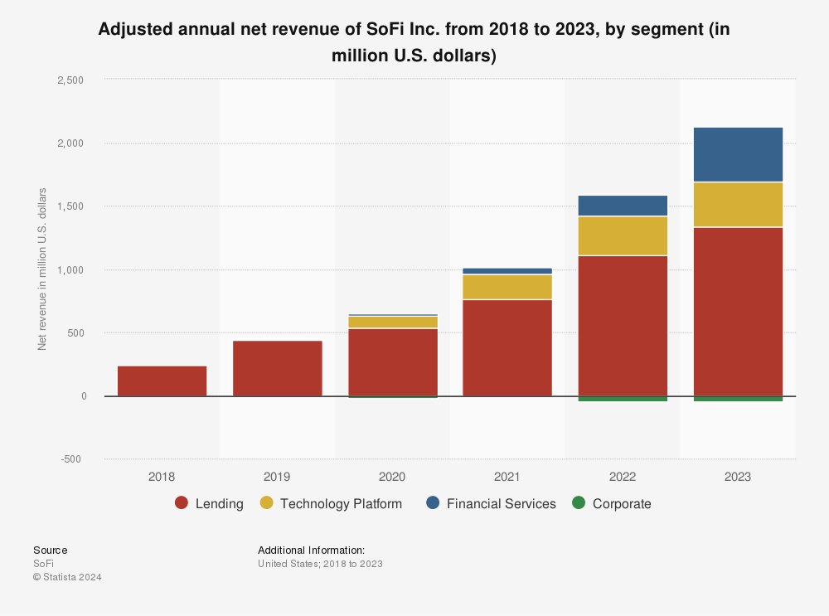Toggle the Corporate legend label
829x616 pixels.
pyautogui.click(x=622, y=504)
